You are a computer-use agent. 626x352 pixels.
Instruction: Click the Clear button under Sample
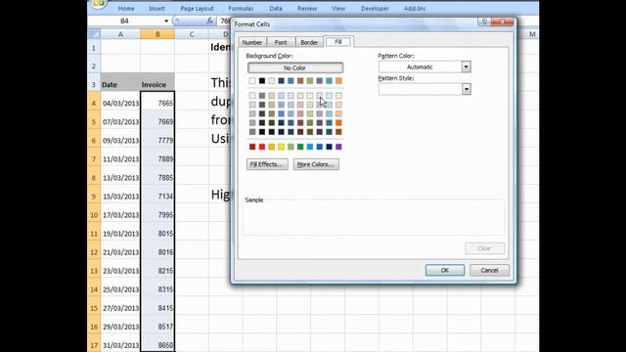(484, 248)
